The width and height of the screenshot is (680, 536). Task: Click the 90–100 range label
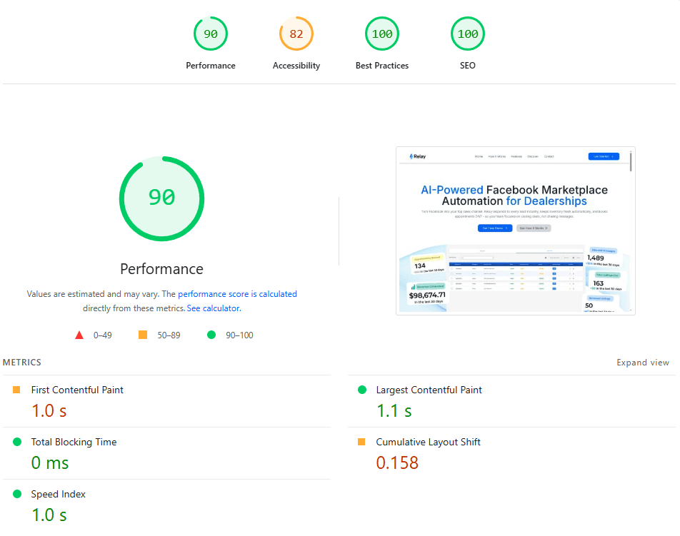pos(239,335)
